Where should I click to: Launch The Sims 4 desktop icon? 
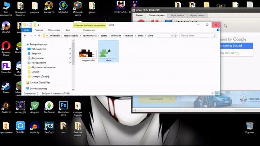click(x=49, y=107)
